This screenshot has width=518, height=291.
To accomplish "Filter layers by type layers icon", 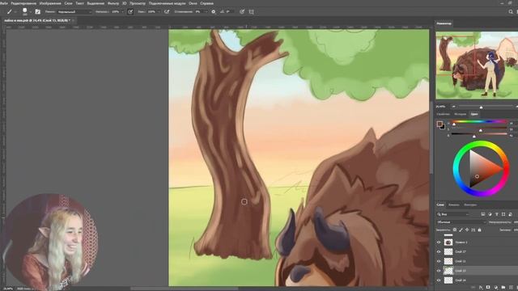I will click(496, 214).
